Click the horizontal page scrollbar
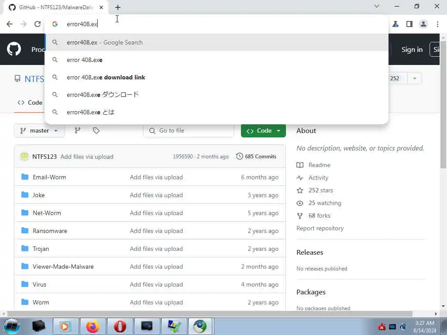The width and height of the screenshot is (447, 335). pos(210,314)
